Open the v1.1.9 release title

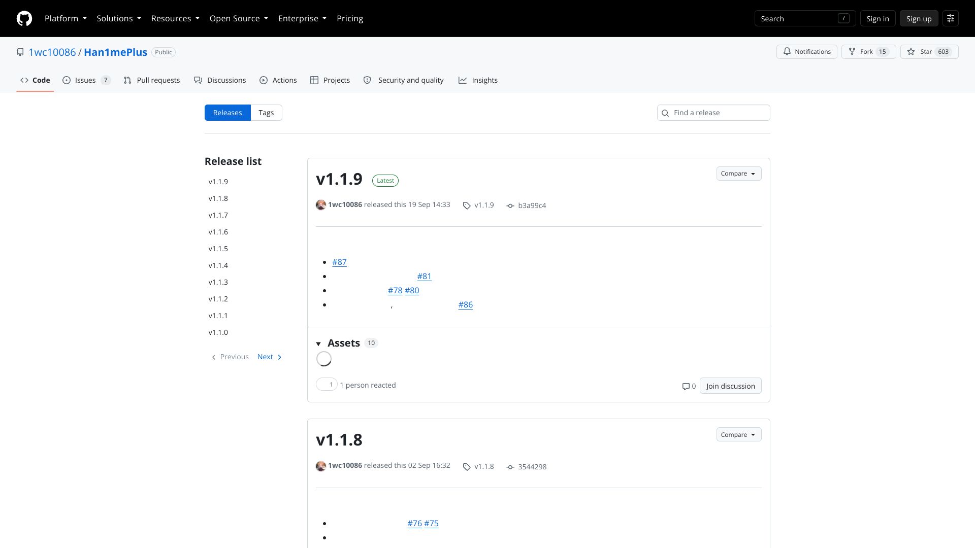click(339, 179)
